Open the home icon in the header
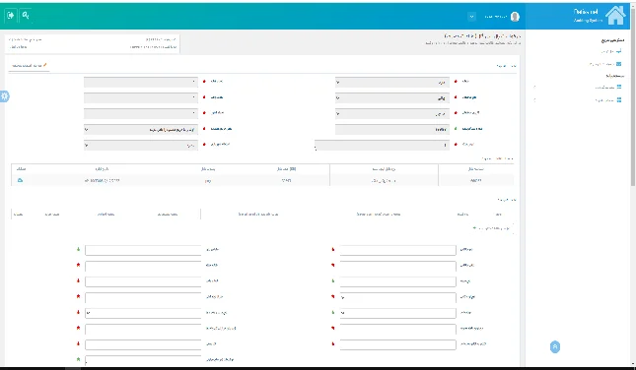The image size is (636, 370). [x=615, y=16]
